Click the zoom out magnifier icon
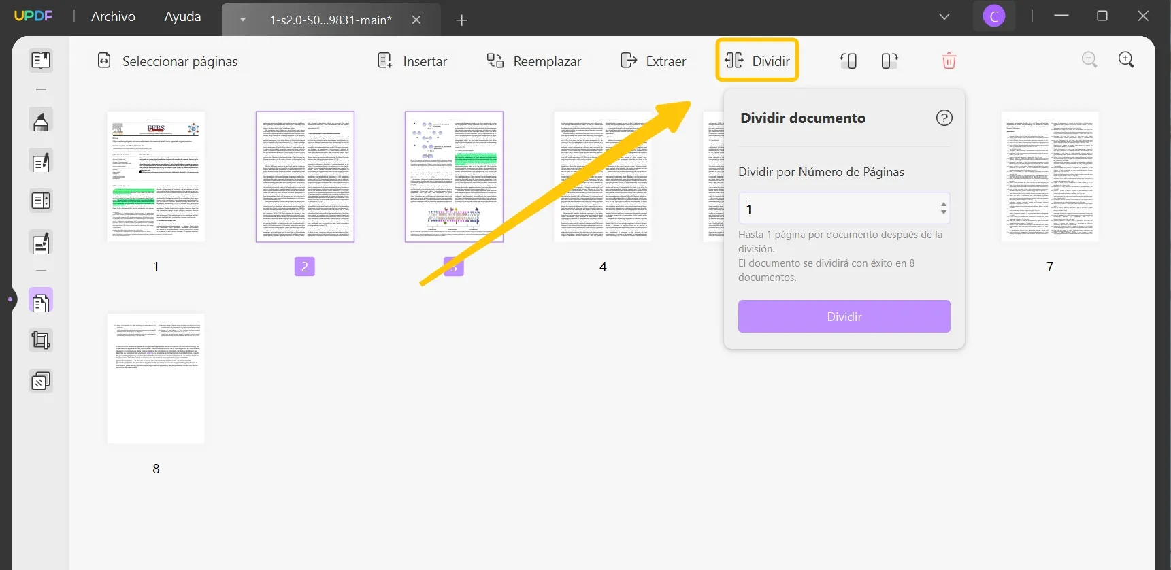The width and height of the screenshot is (1171, 570). pyautogui.click(x=1089, y=60)
